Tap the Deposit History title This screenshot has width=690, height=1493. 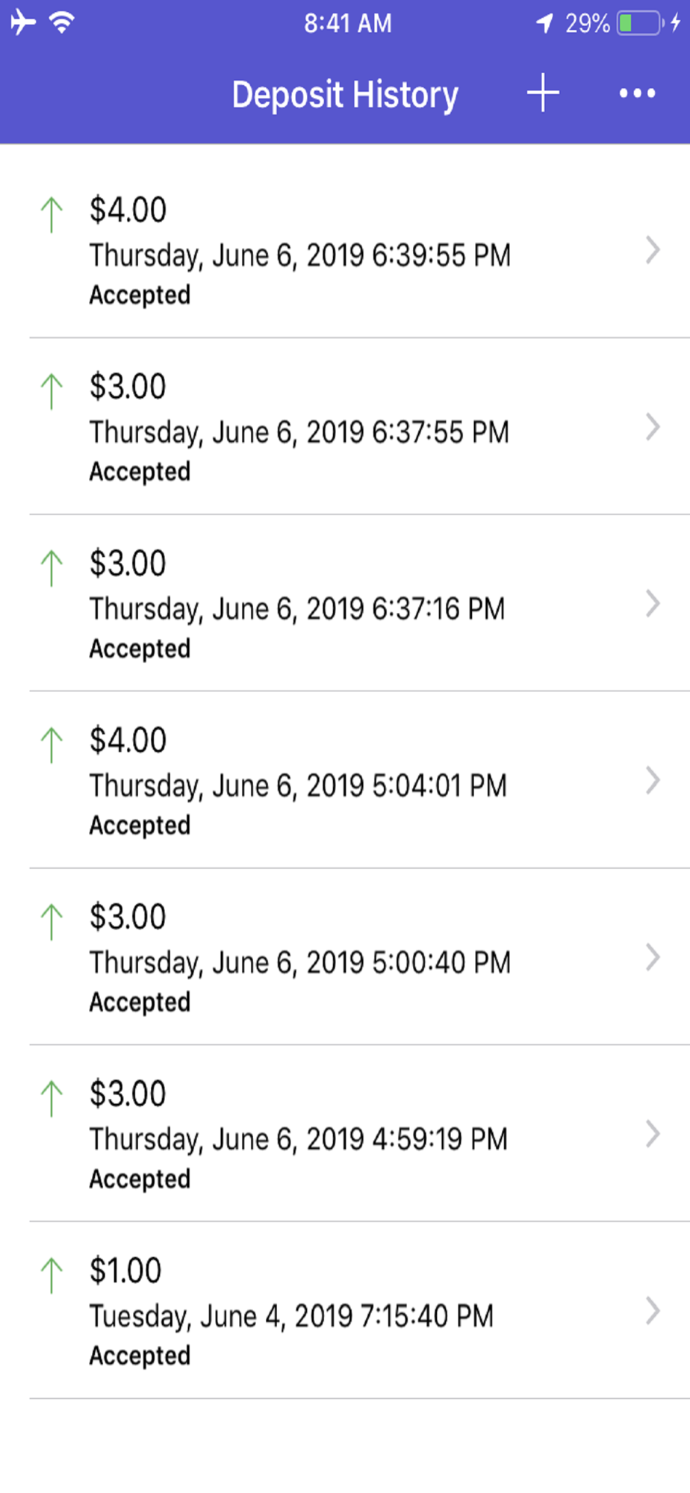345,95
